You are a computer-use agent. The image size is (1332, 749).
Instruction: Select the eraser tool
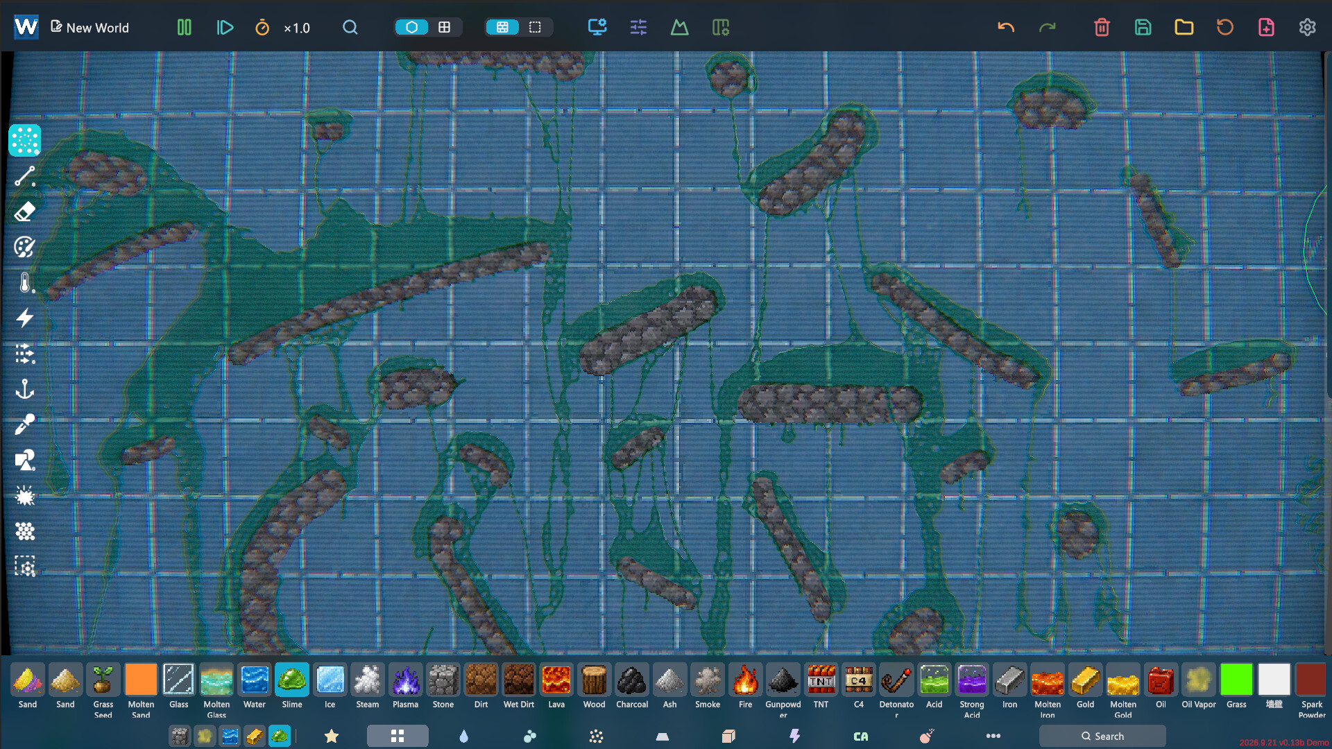[x=25, y=212]
